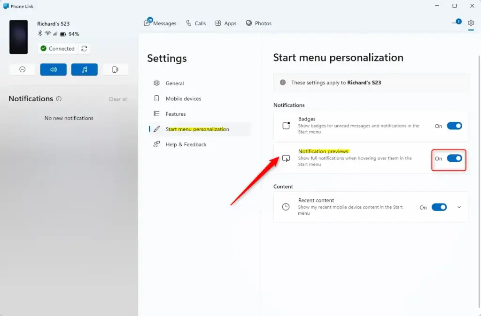Refresh the phone connection
Screen dimensions: 481x316
point(84,48)
